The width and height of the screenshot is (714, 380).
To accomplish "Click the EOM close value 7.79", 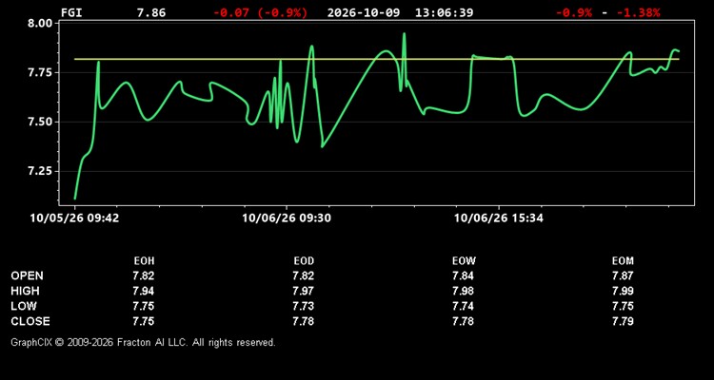I will [x=623, y=321].
